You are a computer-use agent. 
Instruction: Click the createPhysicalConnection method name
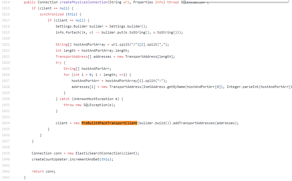pyautogui.click(x=84, y=2)
